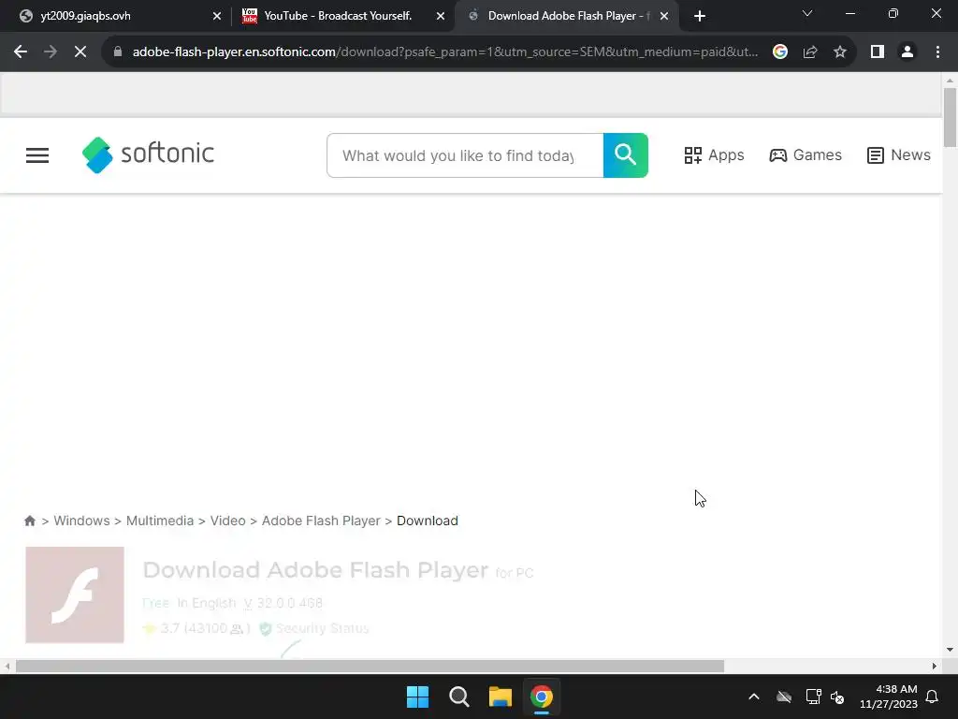
Task: Open the notifications bell
Action: click(933, 697)
